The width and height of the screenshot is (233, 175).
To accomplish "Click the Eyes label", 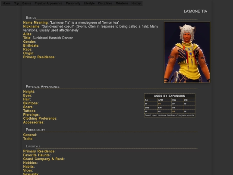I will [28, 95].
